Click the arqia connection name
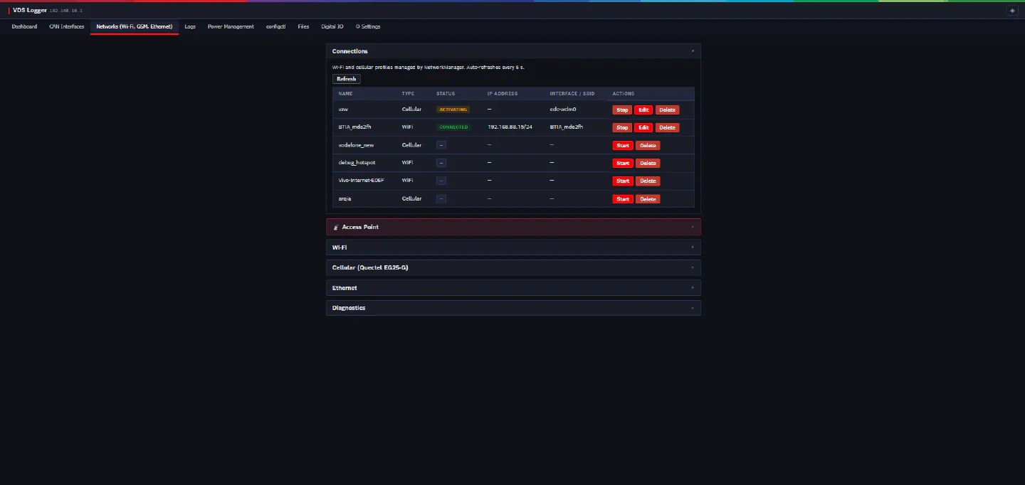 [345, 198]
